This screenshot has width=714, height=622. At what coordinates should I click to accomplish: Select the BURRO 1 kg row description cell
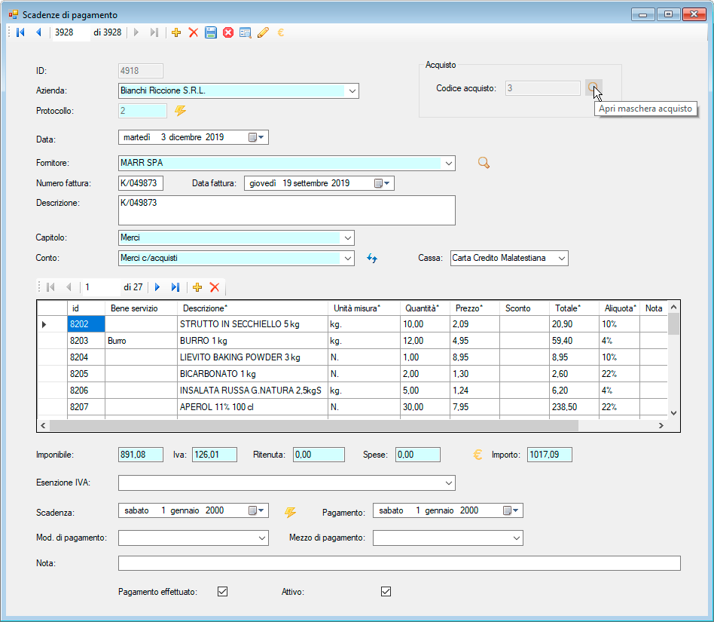pyautogui.click(x=253, y=341)
